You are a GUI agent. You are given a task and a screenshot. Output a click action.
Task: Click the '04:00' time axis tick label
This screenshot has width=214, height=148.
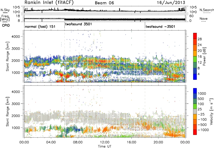click(x=51, y=142)
